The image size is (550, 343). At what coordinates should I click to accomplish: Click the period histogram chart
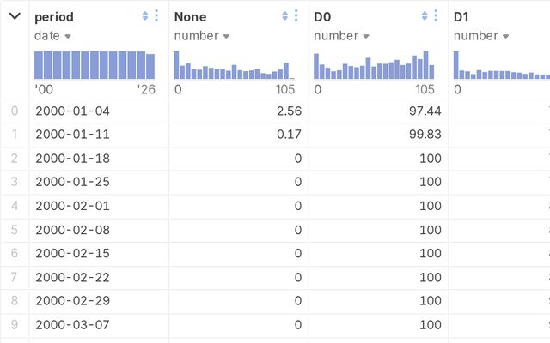pos(95,65)
